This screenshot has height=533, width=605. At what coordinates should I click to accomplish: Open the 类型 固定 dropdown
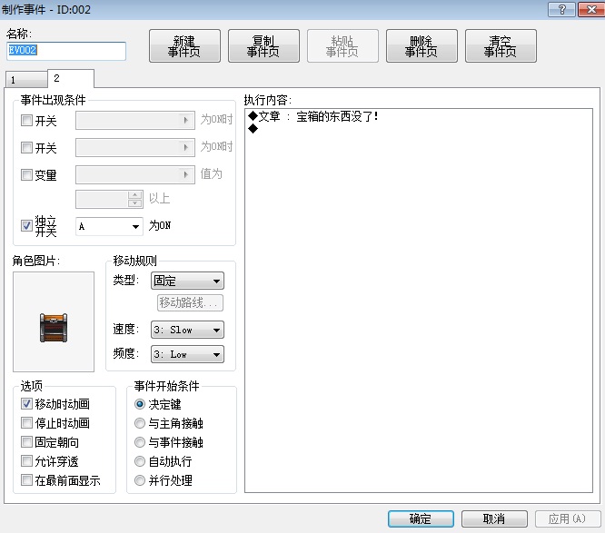(x=187, y=281)
